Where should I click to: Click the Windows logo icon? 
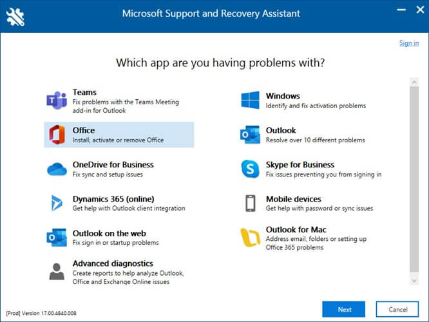click(x=250, y=100)
